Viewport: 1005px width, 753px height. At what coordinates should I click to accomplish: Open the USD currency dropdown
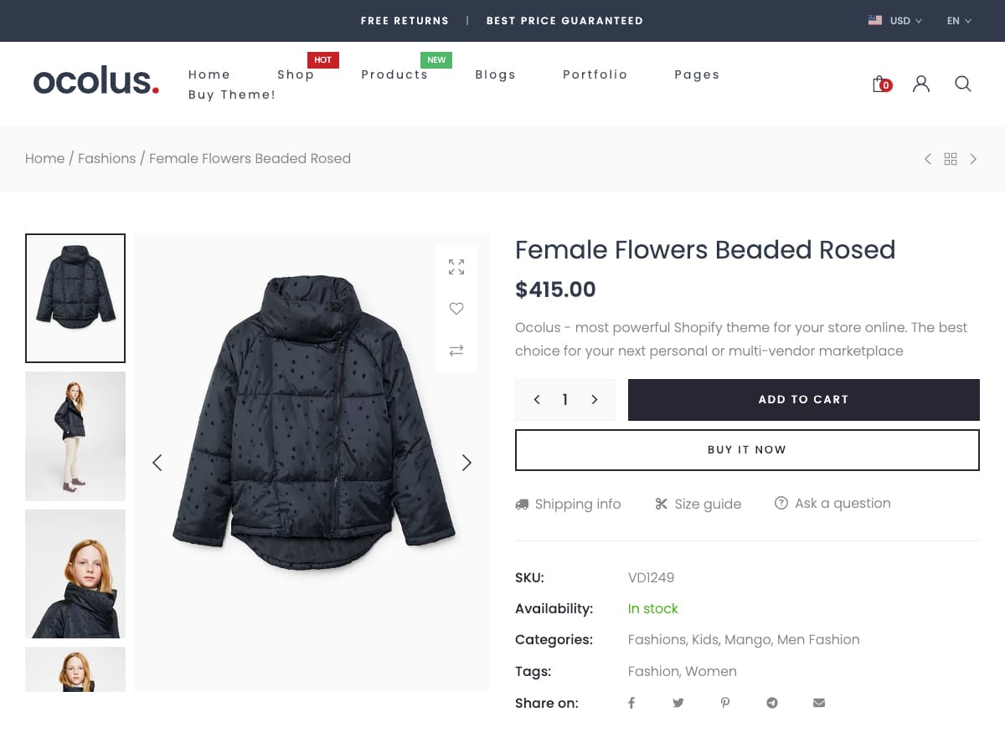895,21
